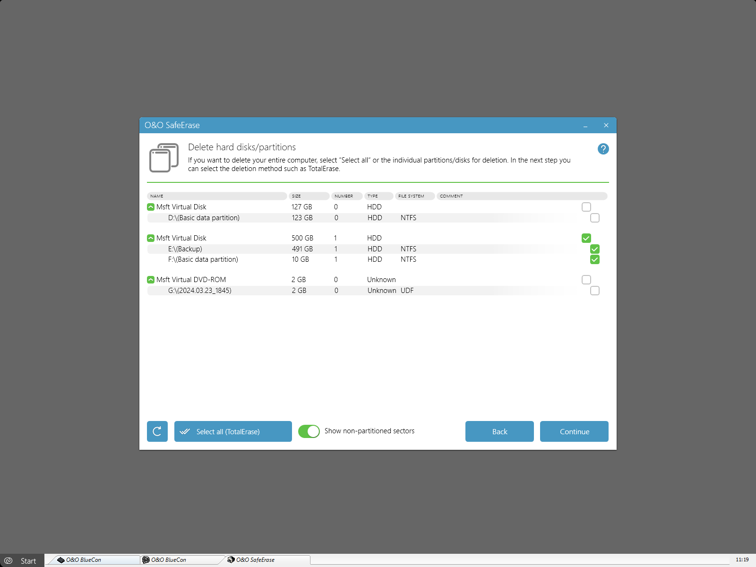Sort by the NUMBER column header
The image size is (756, 567).
coord(347,196)
